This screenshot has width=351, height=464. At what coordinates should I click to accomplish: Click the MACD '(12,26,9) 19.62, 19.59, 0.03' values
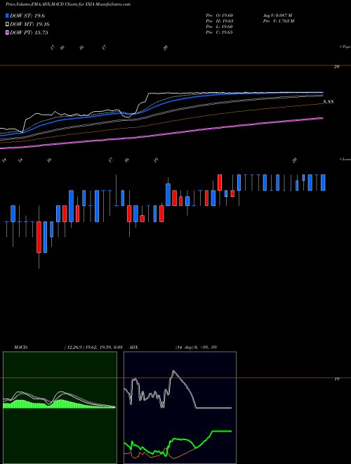[x=93, y=347]
